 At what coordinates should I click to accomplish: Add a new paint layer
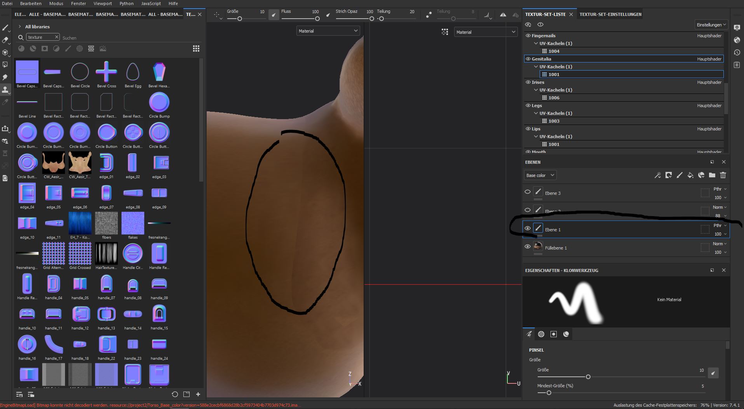[x=680, y=175]
